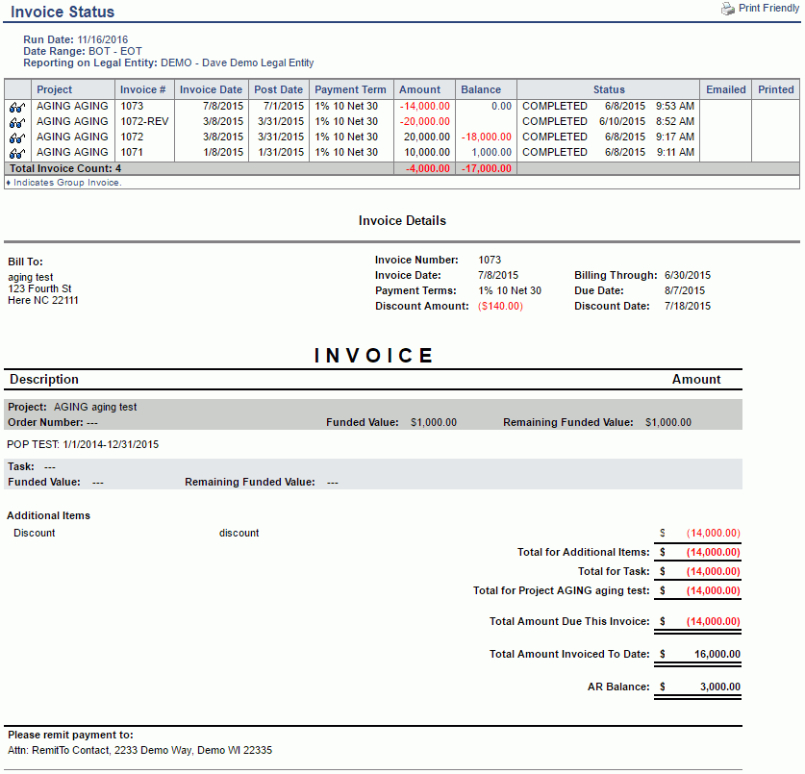Click the Invoice # column header
Image resolution: width=805 pixels, height=774 pixels.
tap(143, 89)
